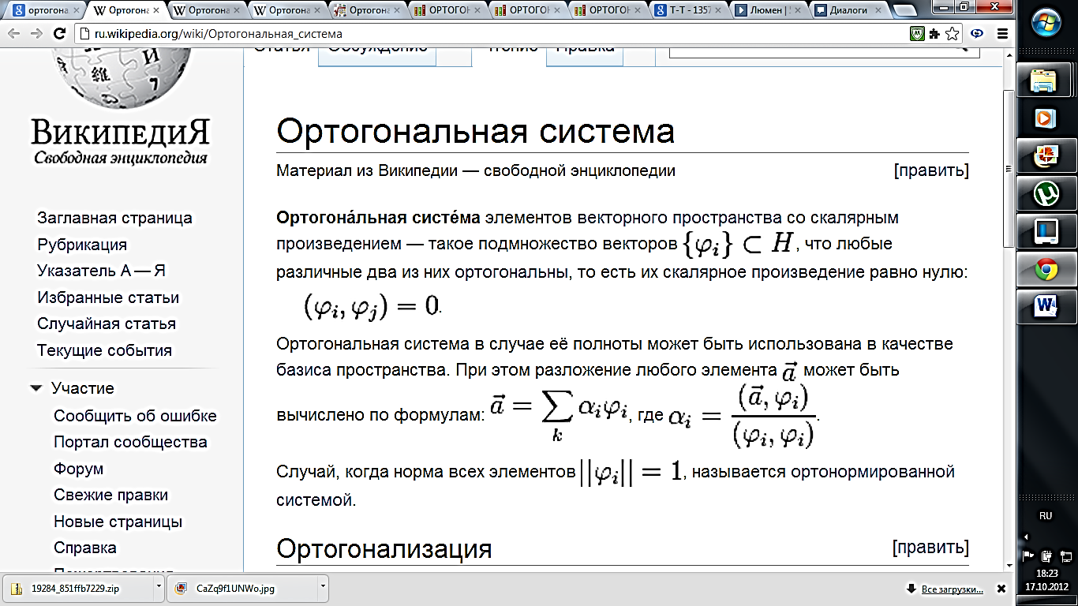Open the puzzle-piece extension icon
The height and width of the screenshot is (606, 1078).
pos(934,34)
